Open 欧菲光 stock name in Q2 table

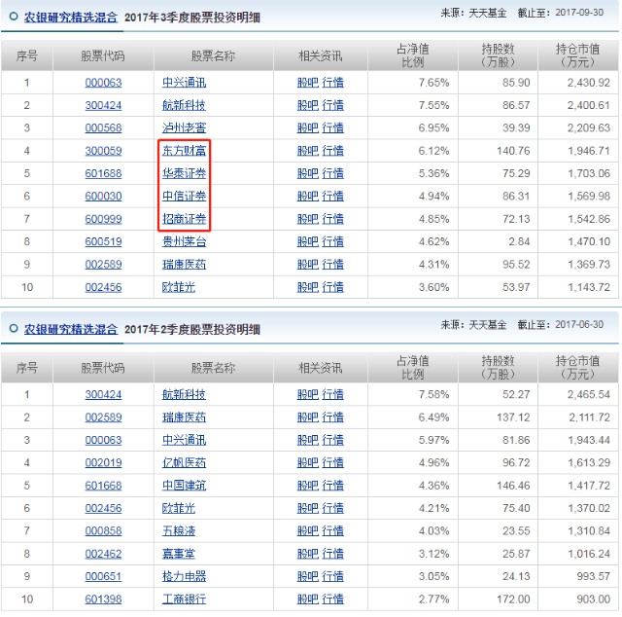pos(179,508)
